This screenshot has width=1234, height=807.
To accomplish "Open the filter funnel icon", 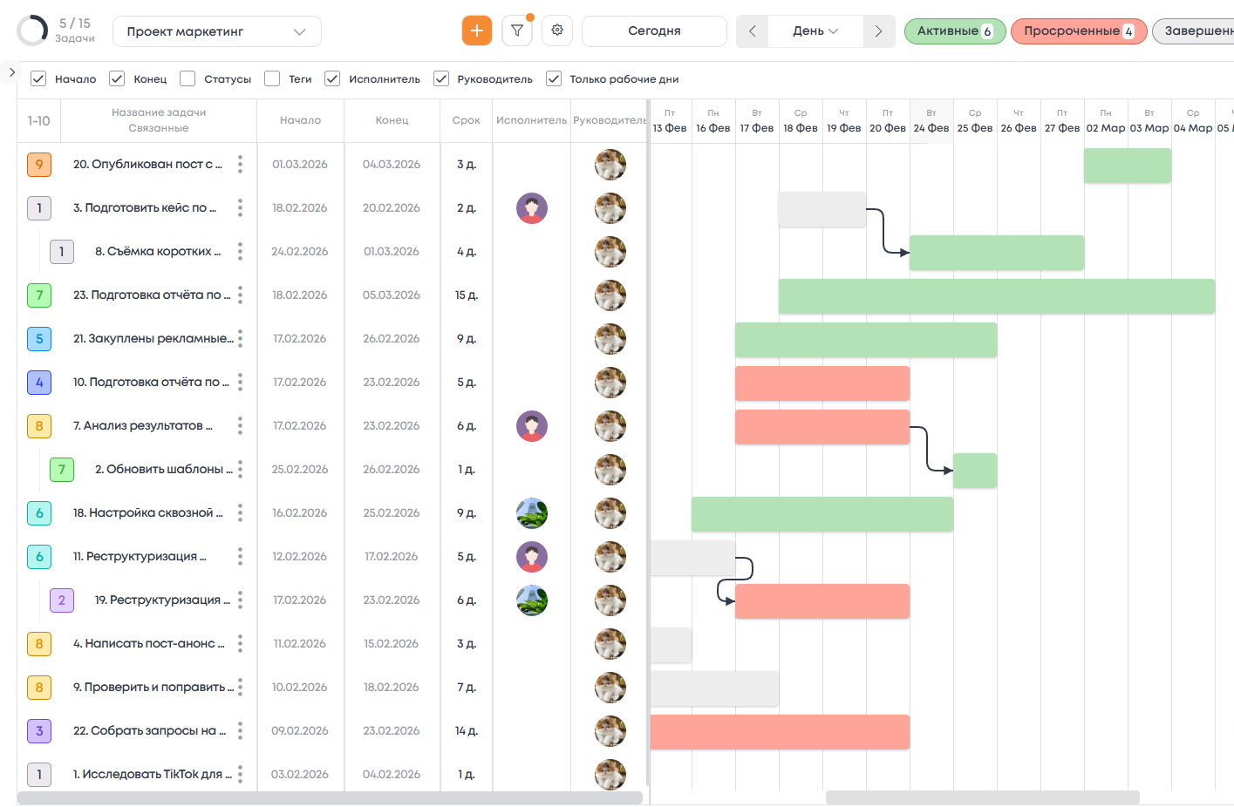I will (517, 31).
